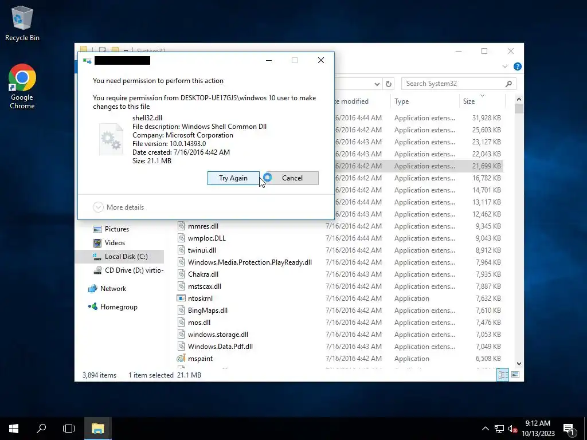587x440 pixels.
Task: Expand More details in the dialog
Action: (119, 207)
